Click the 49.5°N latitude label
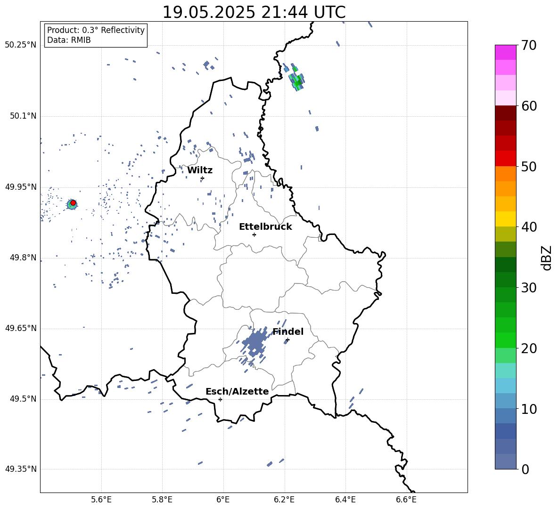The height and width of the screenshot is (509, 558). [23, 399]
